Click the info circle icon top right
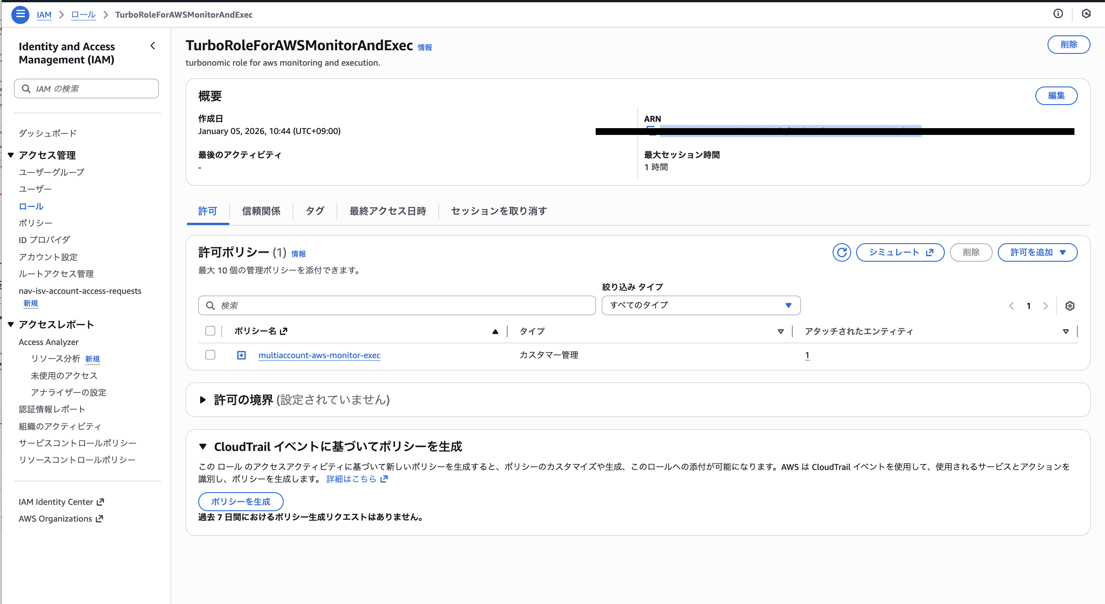 [1058, 14]
